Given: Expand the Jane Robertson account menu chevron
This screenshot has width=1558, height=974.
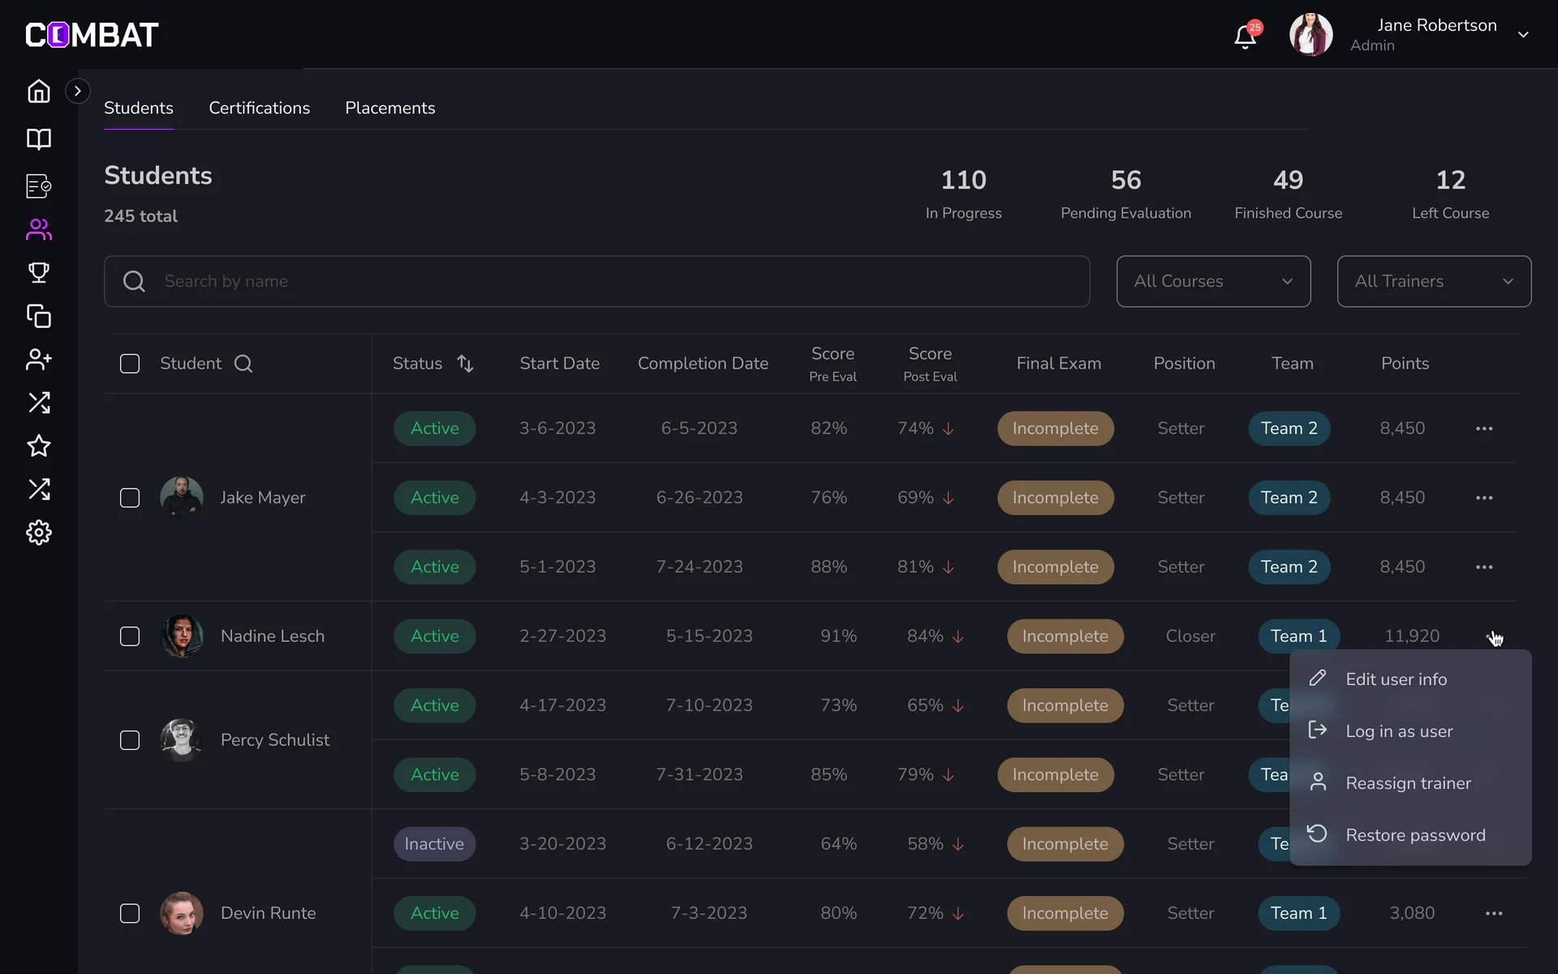Looking at the screenshot, I should pyautogui.click(x=1523, y=35).
